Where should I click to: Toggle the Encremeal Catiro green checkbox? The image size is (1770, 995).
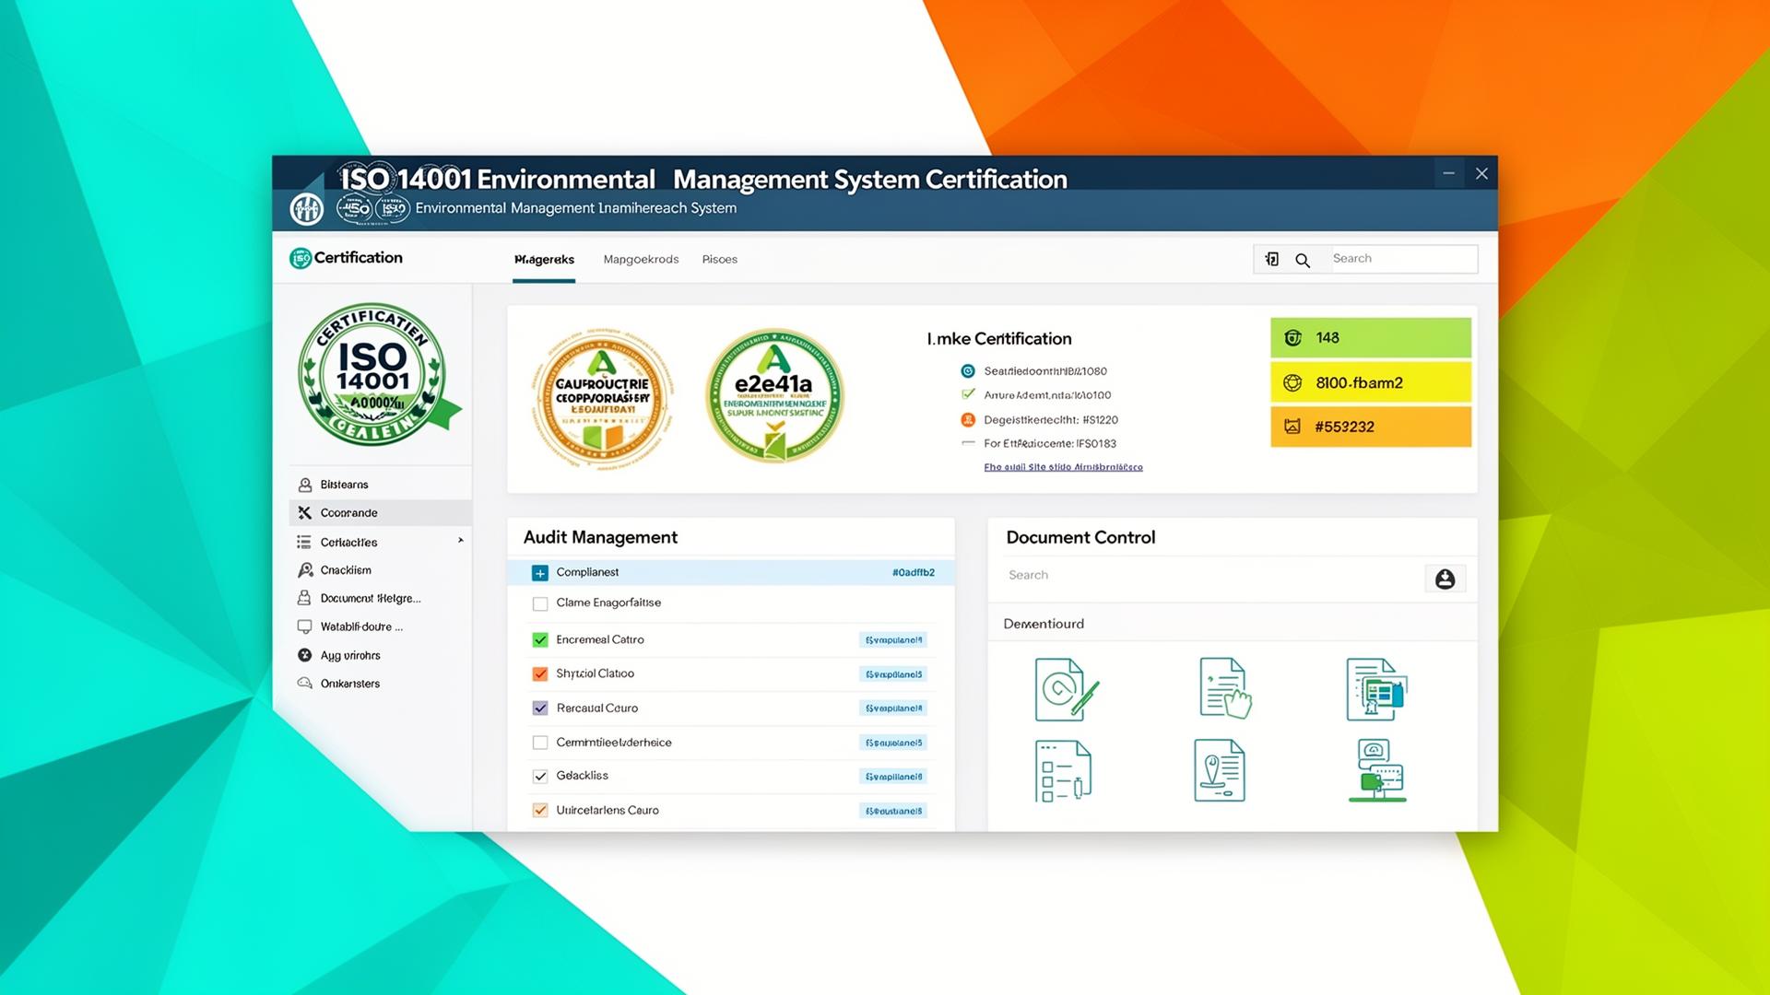click(x=540, y=639)
